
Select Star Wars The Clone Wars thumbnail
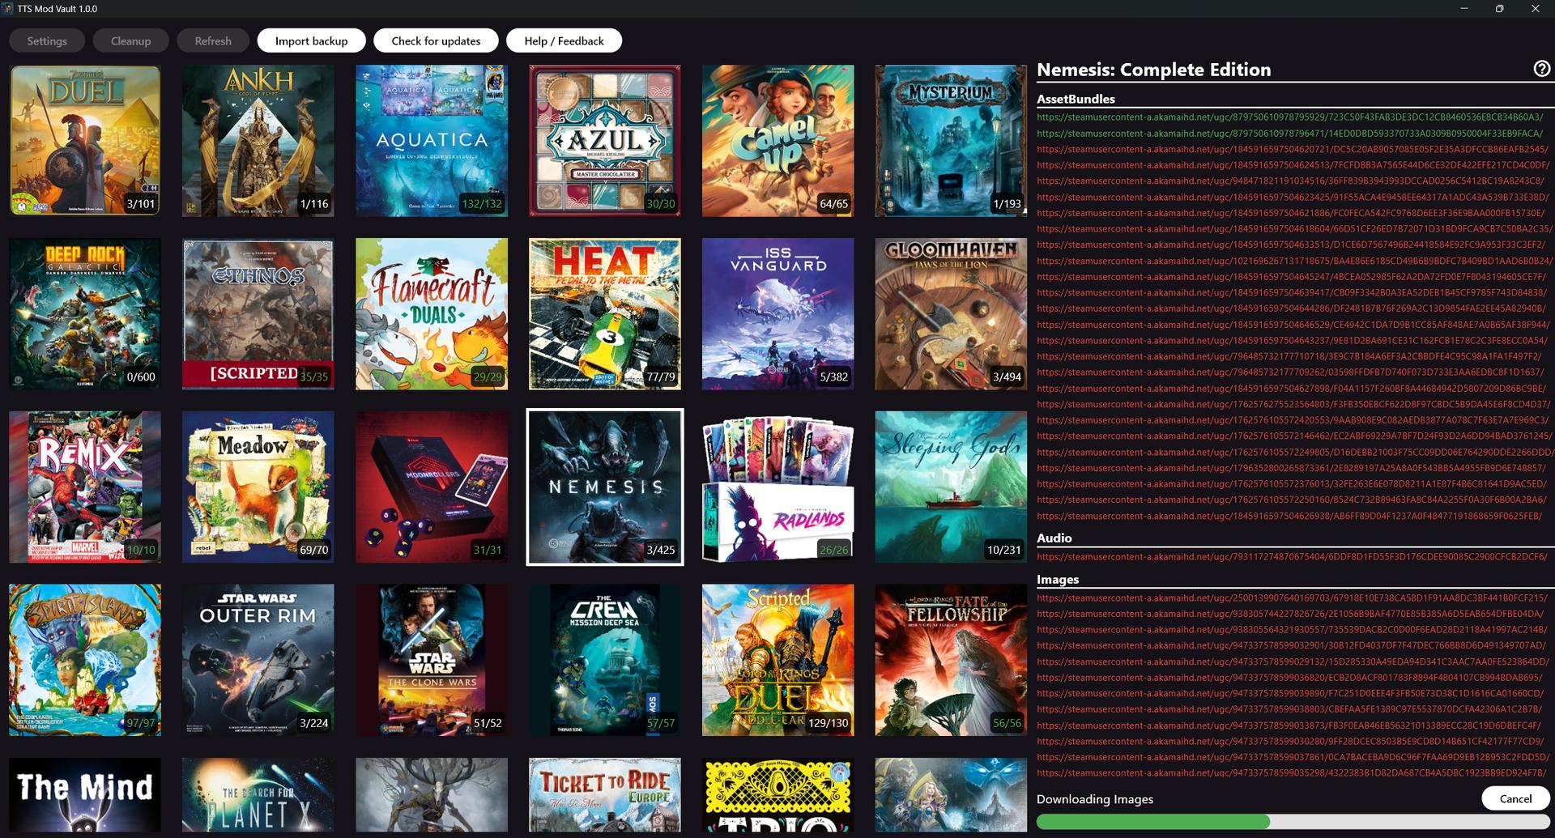tap(432, 661)
